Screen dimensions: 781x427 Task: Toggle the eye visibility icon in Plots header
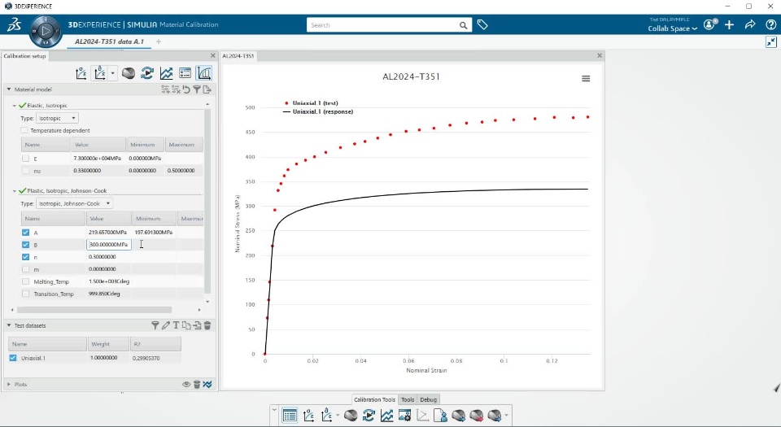186,384
